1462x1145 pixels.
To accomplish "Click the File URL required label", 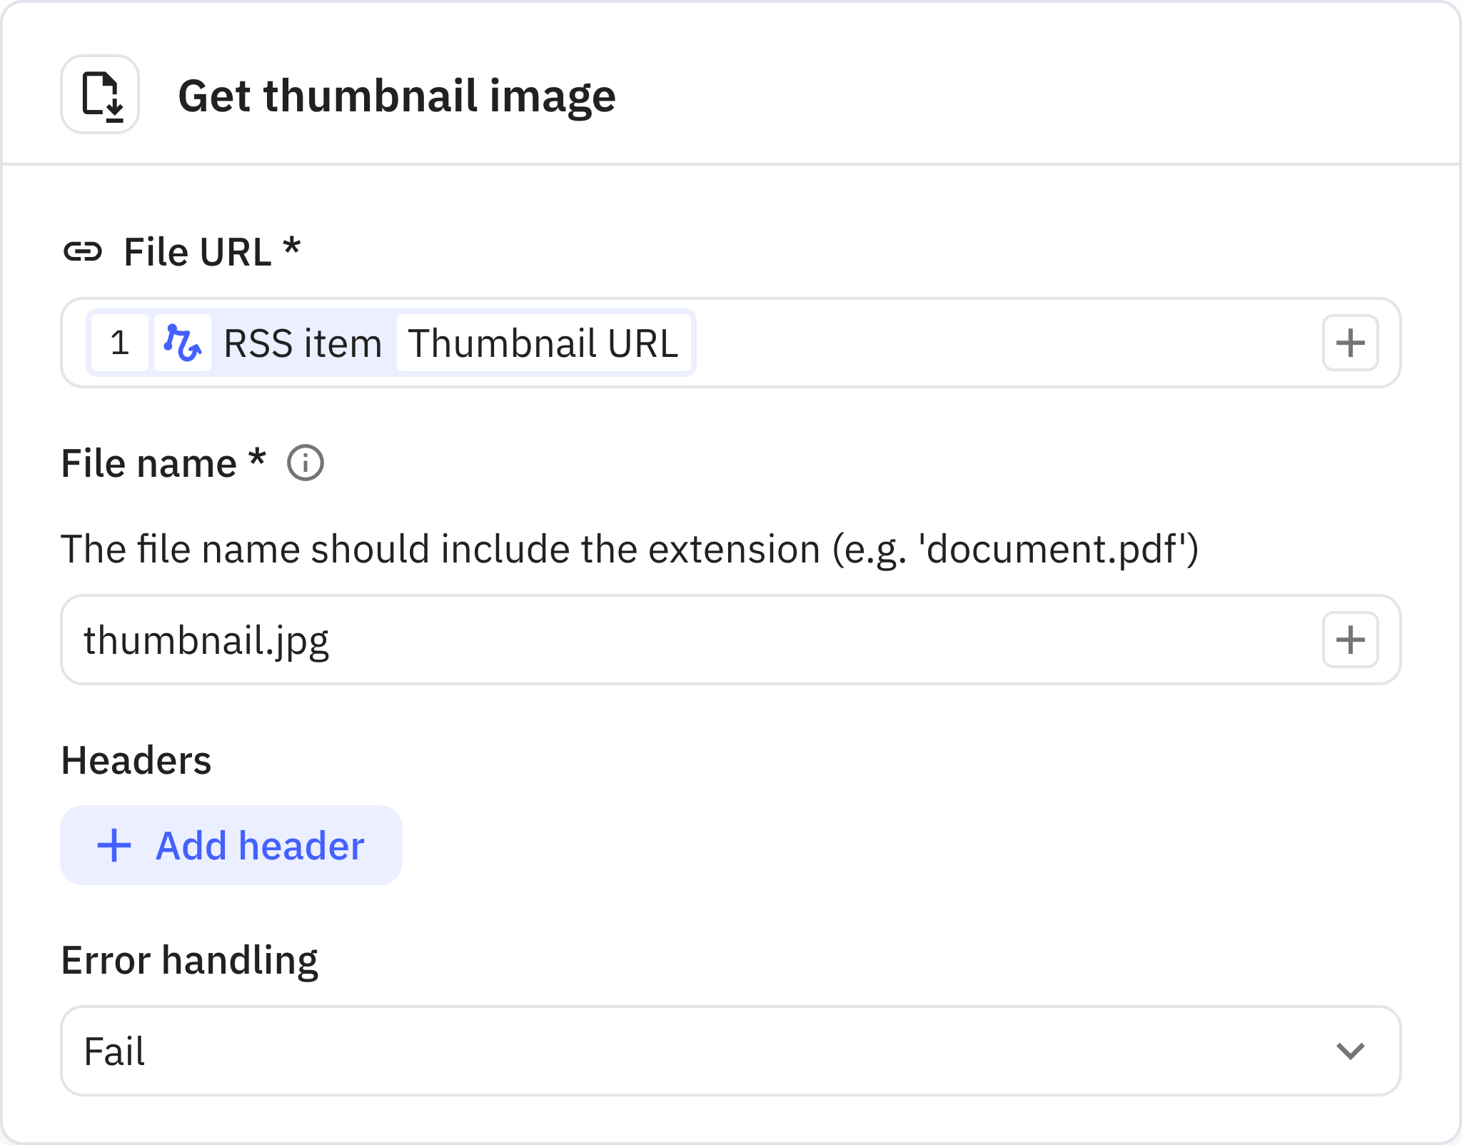I will point(211,250).
